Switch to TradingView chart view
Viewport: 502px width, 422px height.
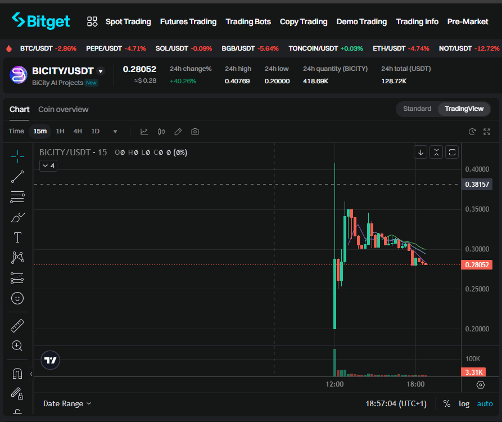464,109
